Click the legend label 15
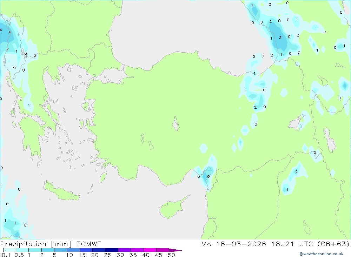Screen dimensions: 351x257 pyautogui.click(x=82, y=255)
